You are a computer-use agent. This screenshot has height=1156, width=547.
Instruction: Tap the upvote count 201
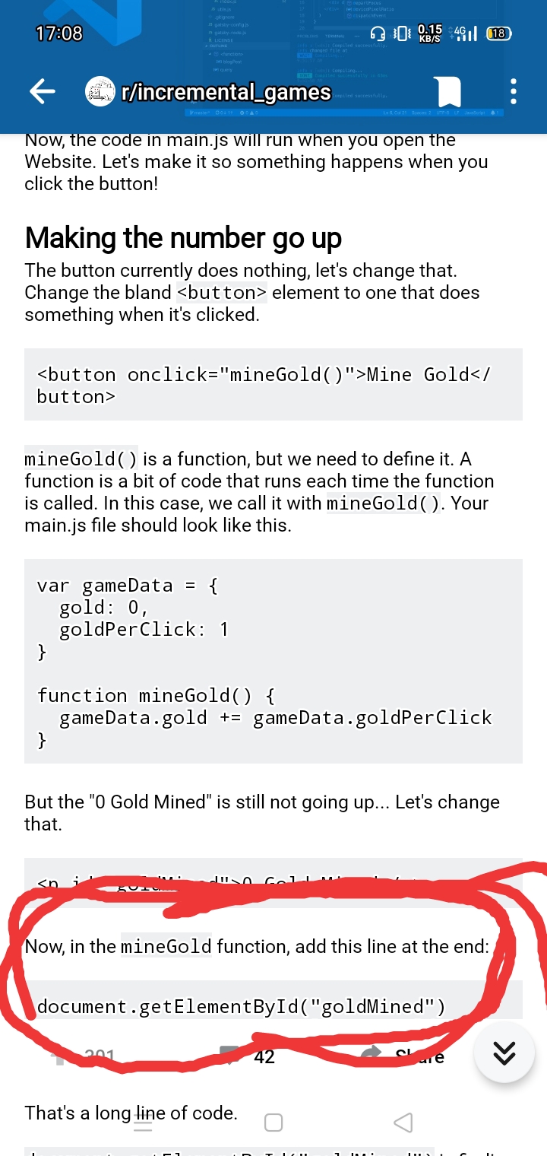click(x=100, y=1056)
